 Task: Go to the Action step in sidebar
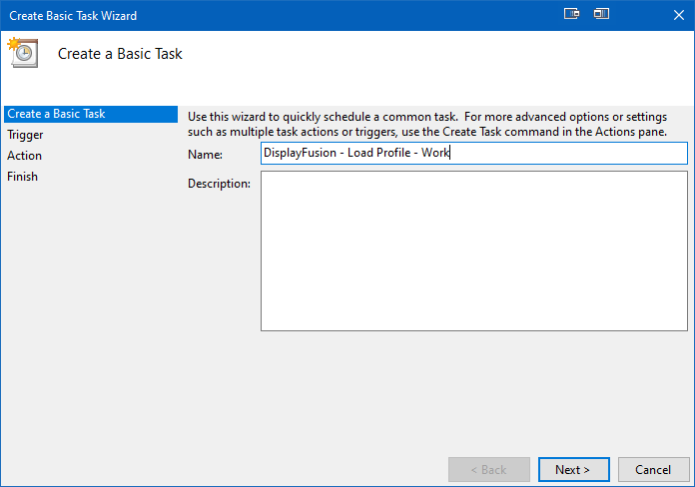coord(24,156)
